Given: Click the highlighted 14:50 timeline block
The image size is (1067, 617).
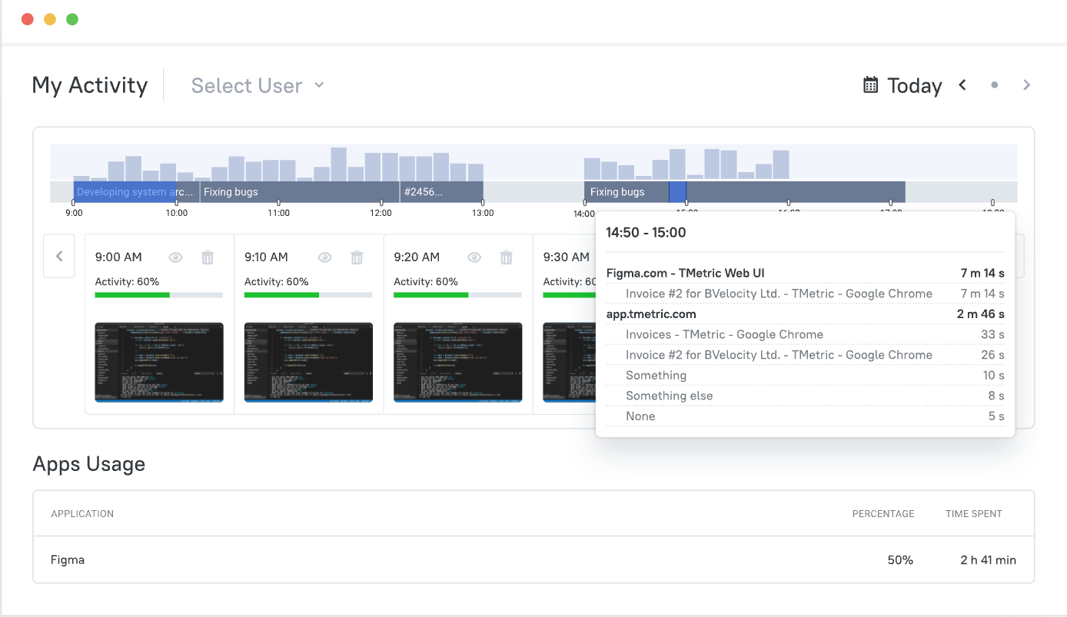Looking at the screenshot, I should (677, 192).
